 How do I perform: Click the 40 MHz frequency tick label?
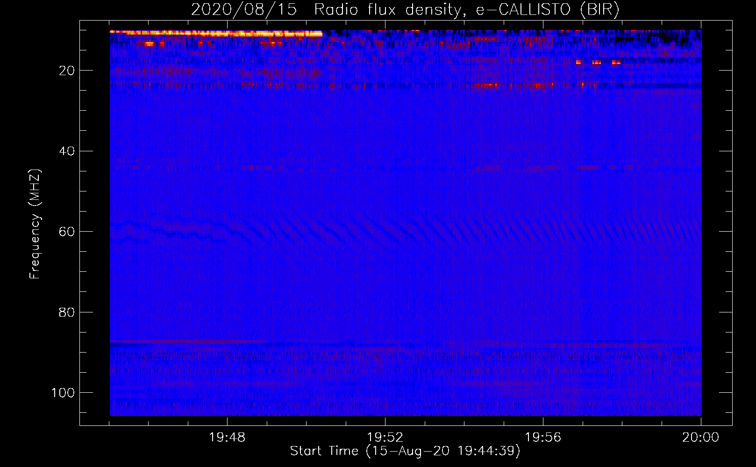tap(67, 151)
